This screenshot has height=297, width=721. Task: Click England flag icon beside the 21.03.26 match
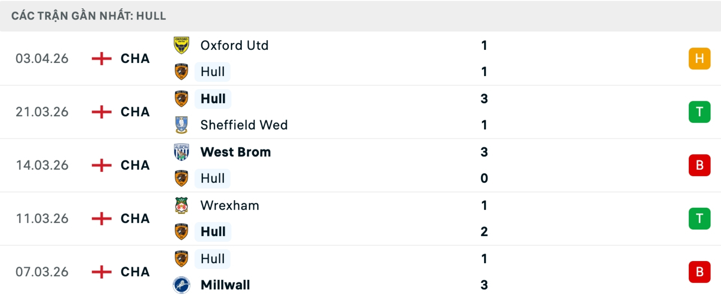[101, 112]
